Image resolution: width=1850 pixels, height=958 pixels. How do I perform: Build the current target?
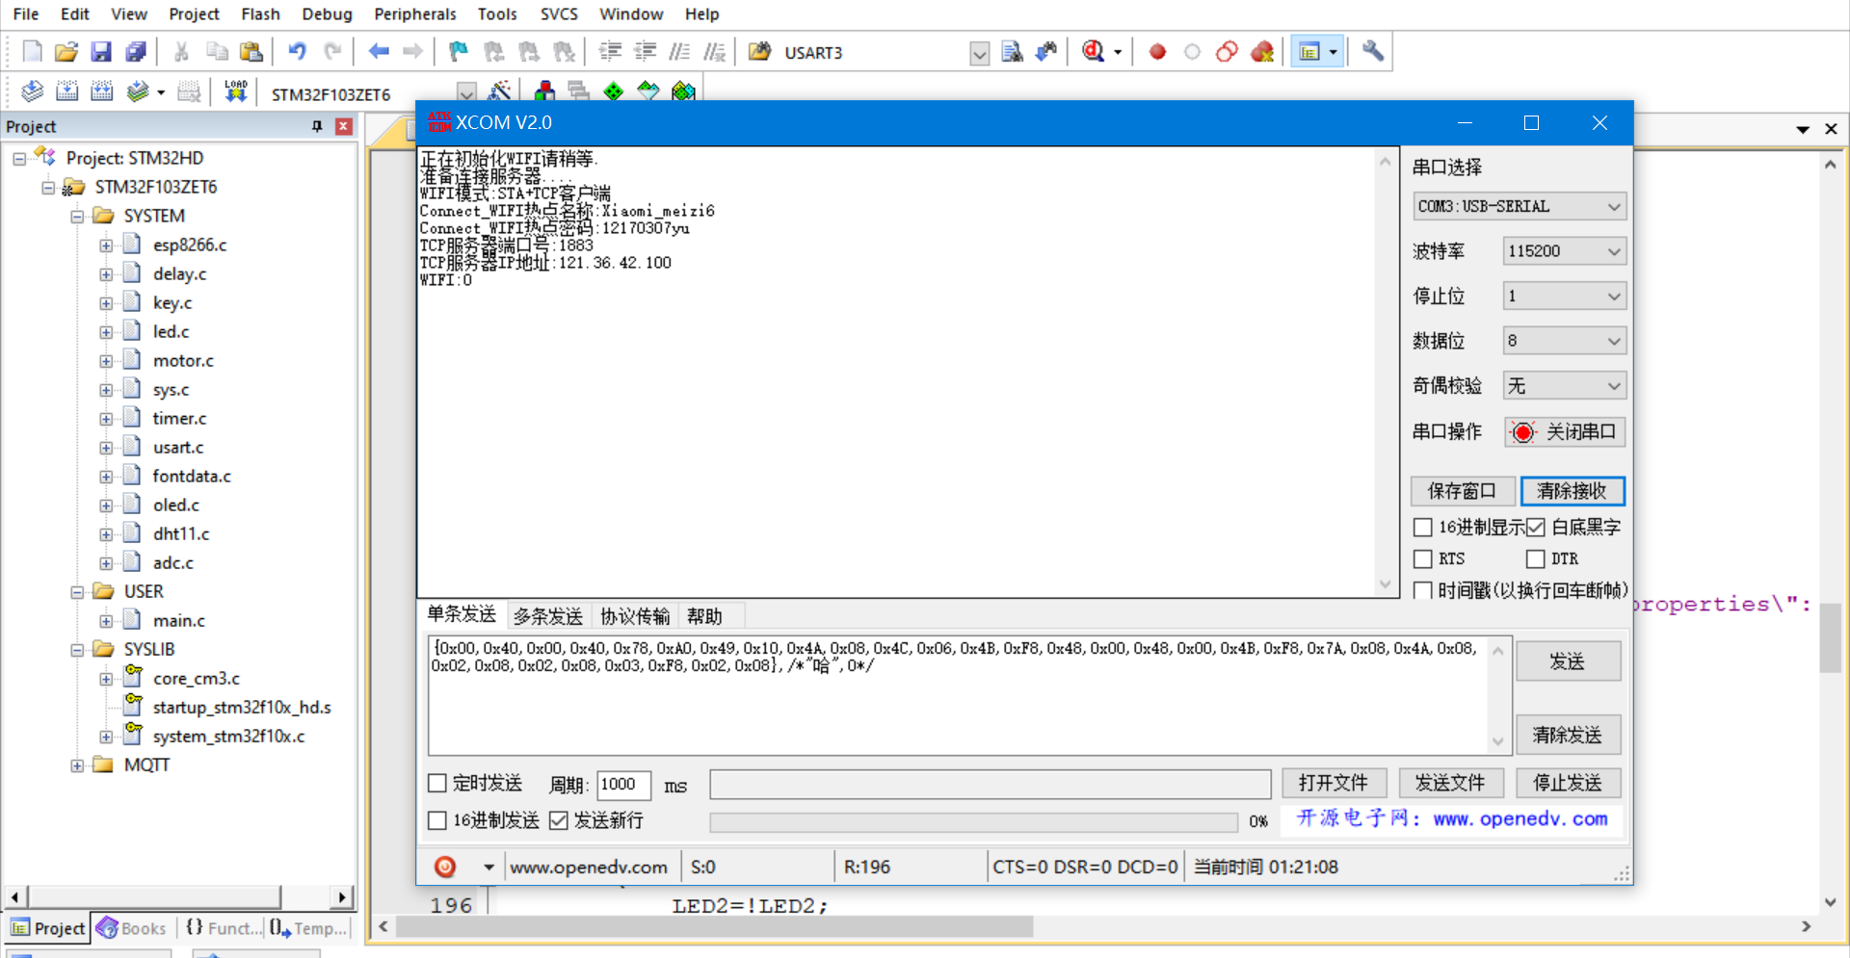pos(67,91)
